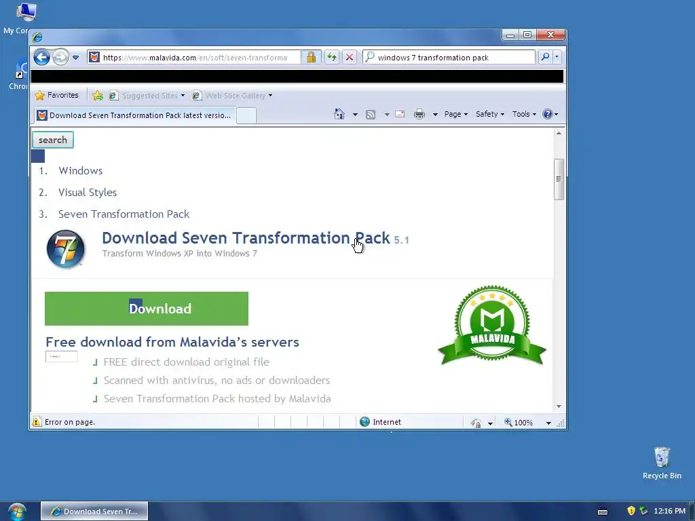Viewport: 695px width, 521px height.
Task: Open the recent pages dropdown arrow
Action: click(76, 58)
